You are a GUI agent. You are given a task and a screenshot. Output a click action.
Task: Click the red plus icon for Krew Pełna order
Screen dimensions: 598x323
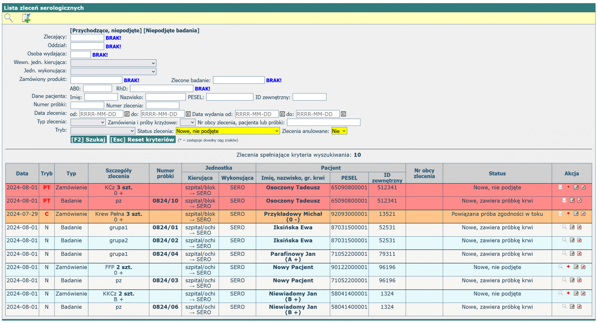click(568, 213)
